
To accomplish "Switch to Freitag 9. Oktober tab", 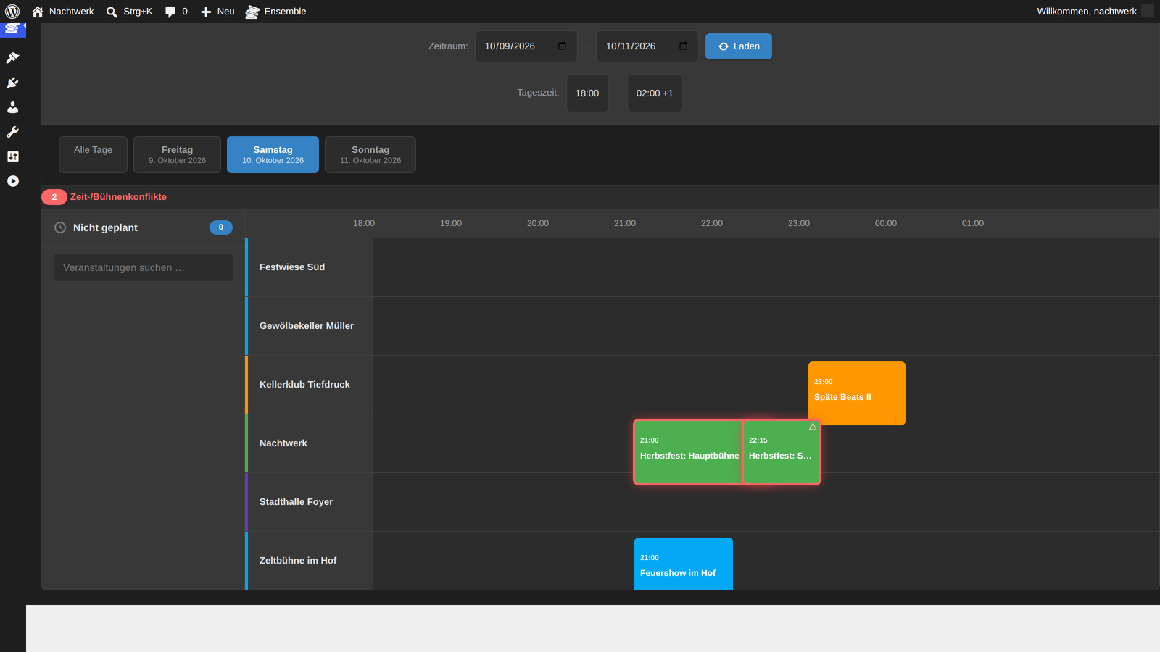I will coord(177,154).
